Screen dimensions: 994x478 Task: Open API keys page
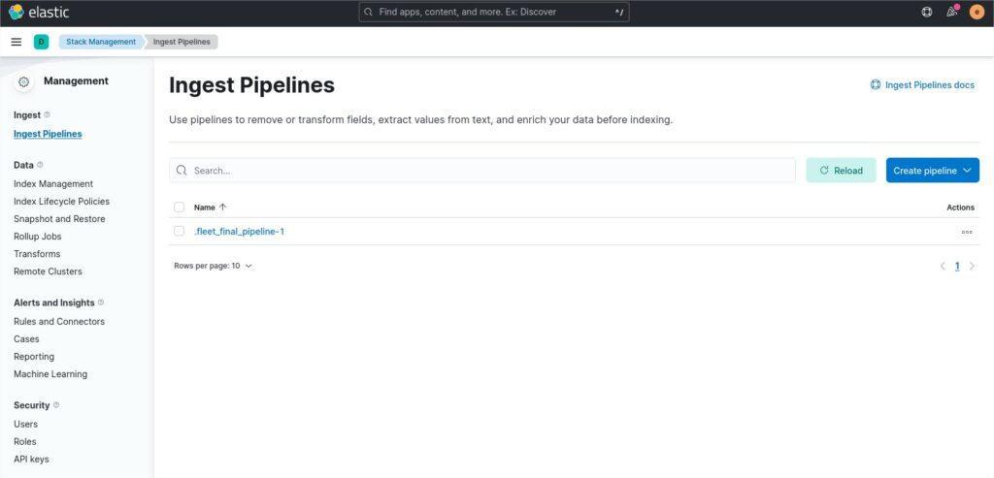point(31,459)
